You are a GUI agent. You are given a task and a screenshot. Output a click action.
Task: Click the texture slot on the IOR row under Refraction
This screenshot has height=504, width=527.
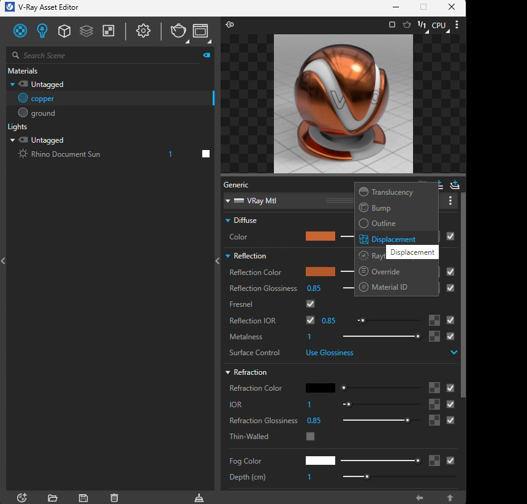coord(434,404)
